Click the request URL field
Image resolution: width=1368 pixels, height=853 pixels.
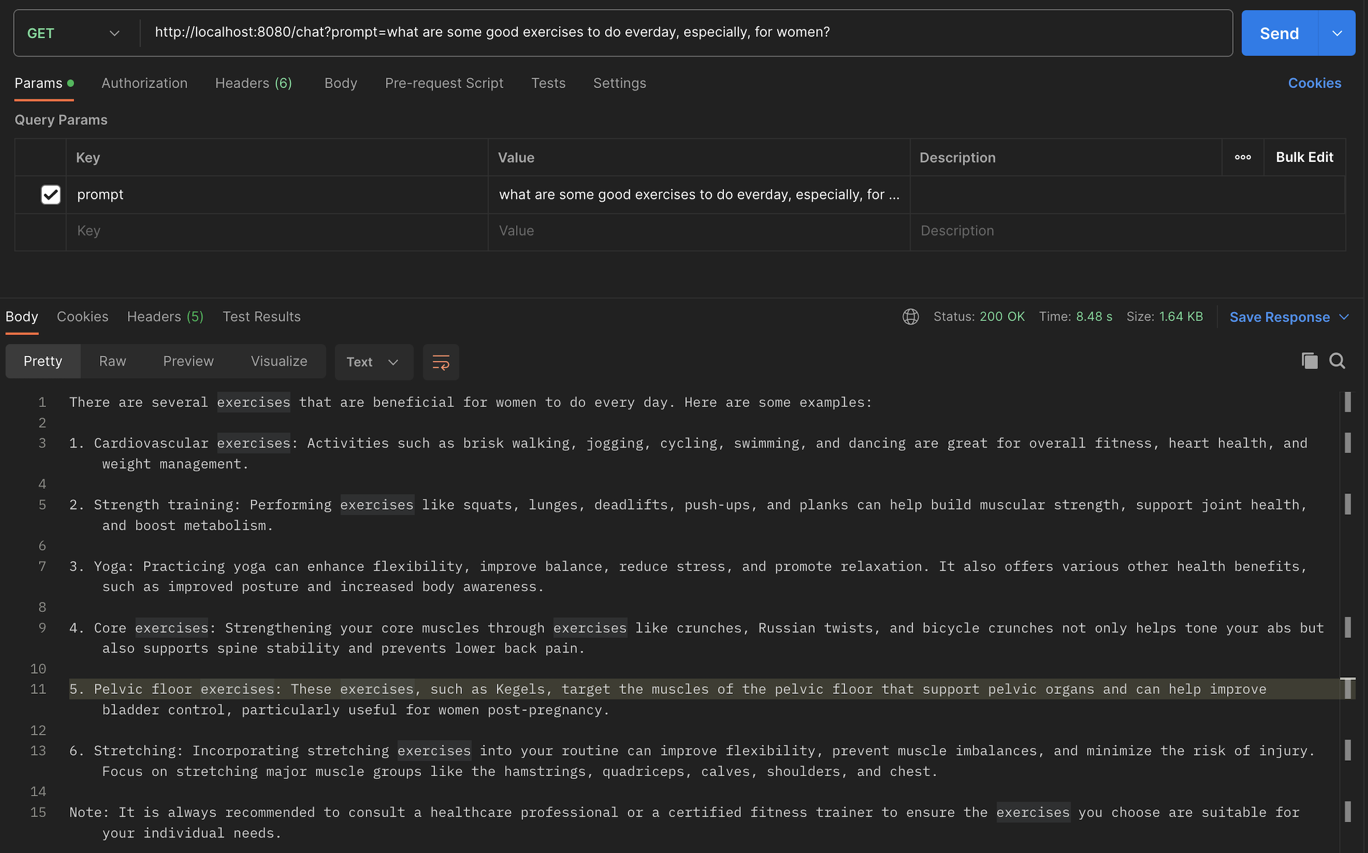point(677,33)
